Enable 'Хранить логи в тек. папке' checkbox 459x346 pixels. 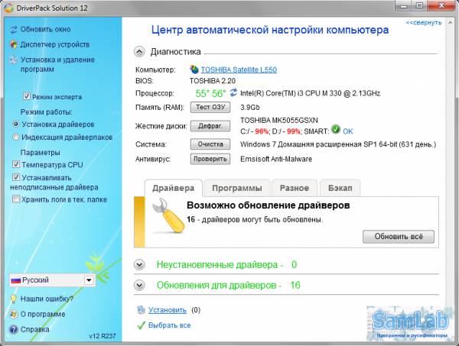[x=16, y=199]
